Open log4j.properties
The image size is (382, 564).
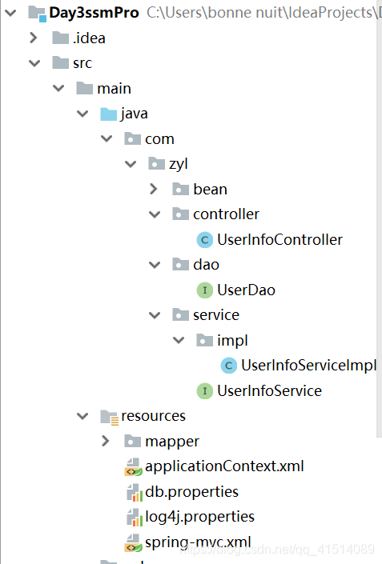200,517
